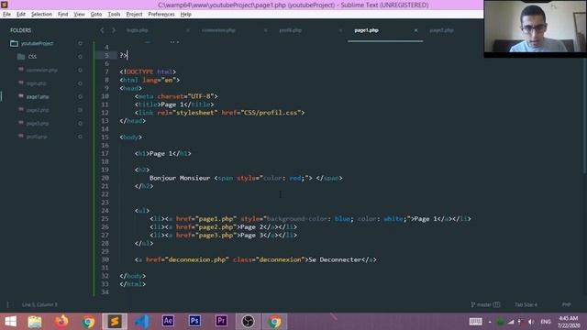Viewport: 587px width, 330px height.
Task: Switch to the login.php tab
Action: coord(138,30)
